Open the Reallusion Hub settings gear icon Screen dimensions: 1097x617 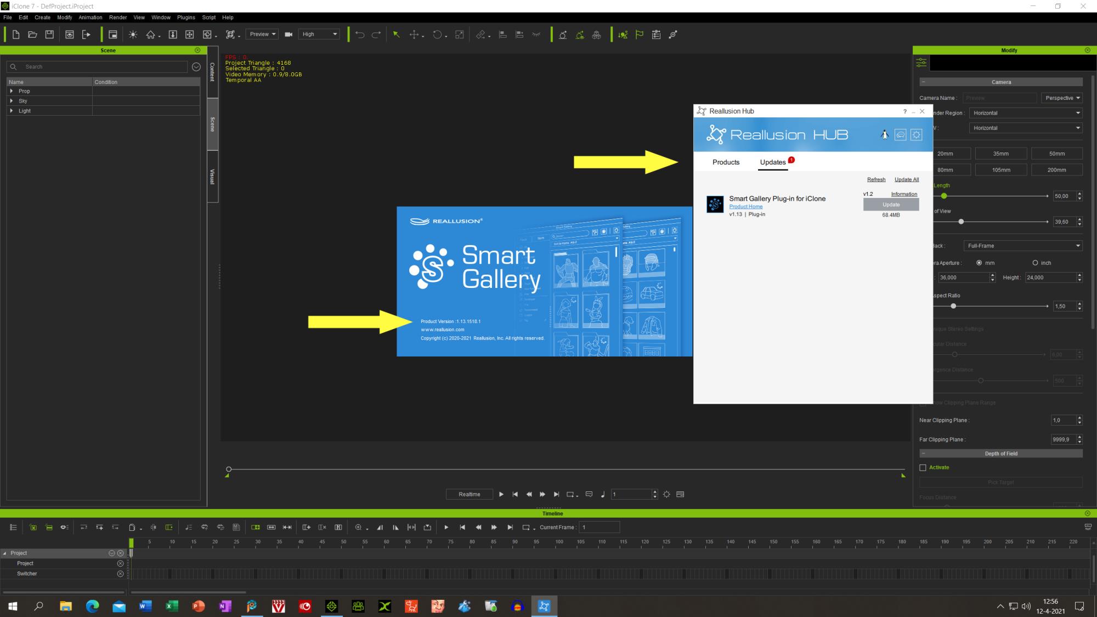point(916,134)
